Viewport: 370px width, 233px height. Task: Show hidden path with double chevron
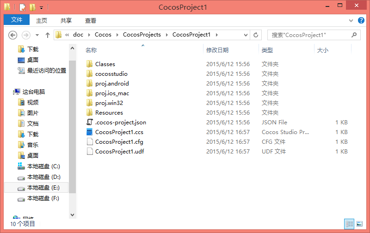(x=67, y=35)
